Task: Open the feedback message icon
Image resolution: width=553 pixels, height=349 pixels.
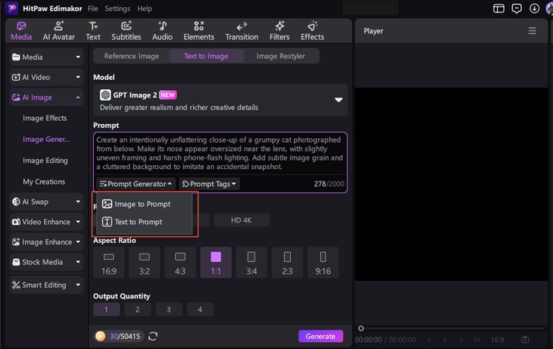Action: click(517, 9)
